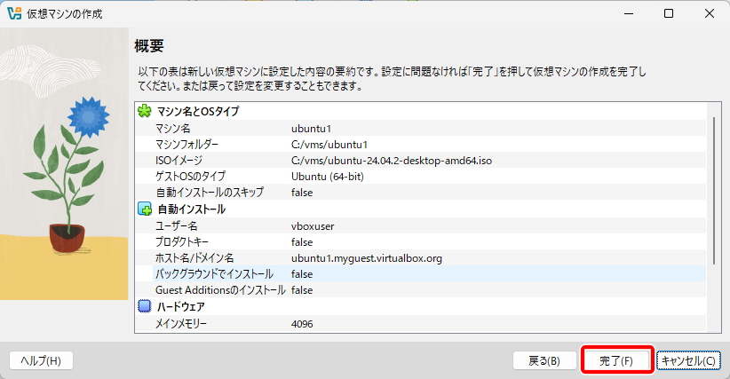
Task: Click the green clover icon beside マシン名とOSタイプ
Action: tap(145, 111)
